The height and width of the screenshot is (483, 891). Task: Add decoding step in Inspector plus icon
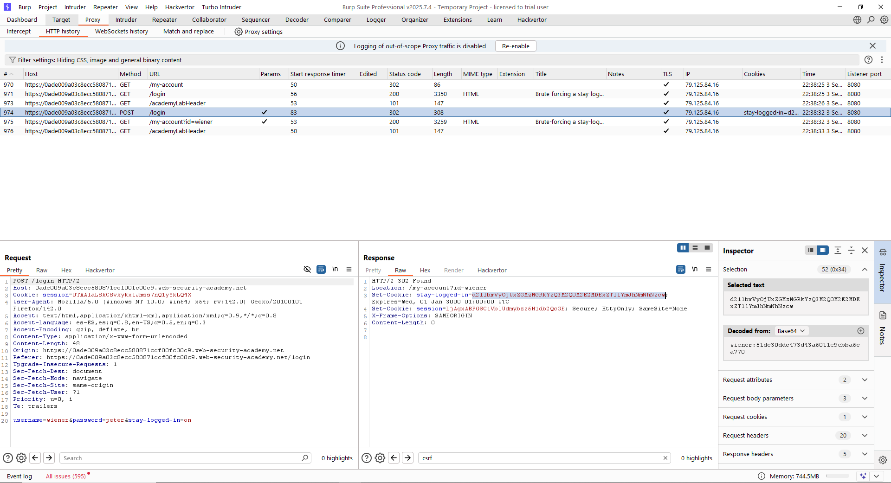click(860, 331)
